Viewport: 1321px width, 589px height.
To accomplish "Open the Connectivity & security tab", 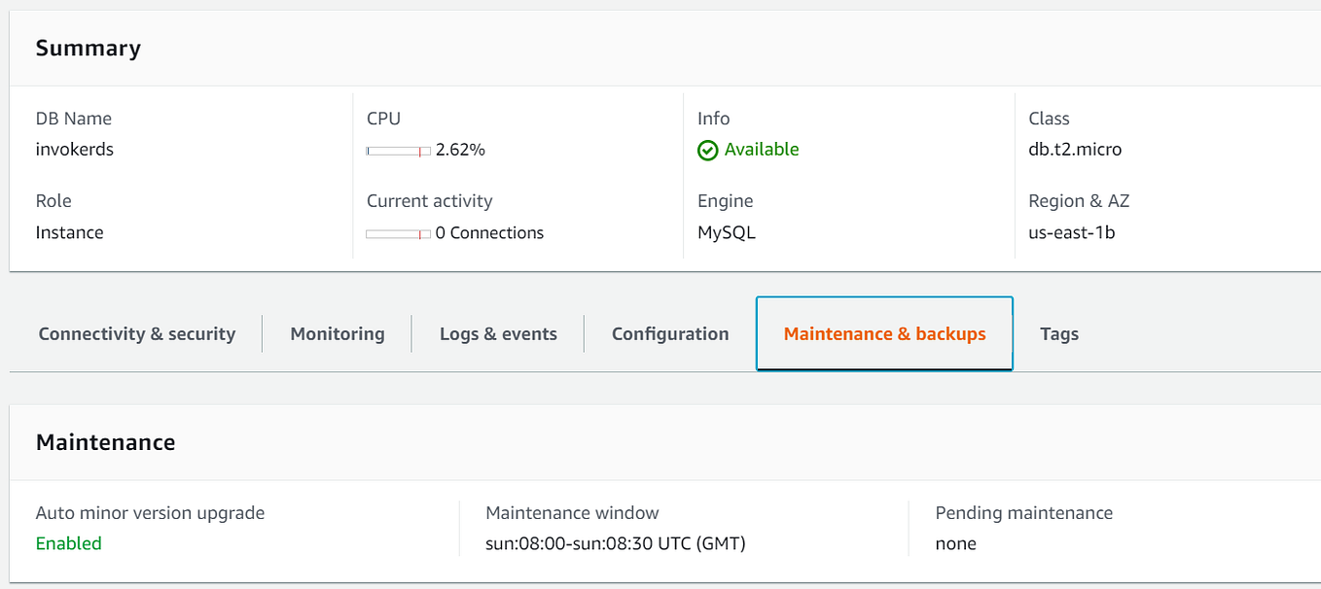I will (136, 333).
